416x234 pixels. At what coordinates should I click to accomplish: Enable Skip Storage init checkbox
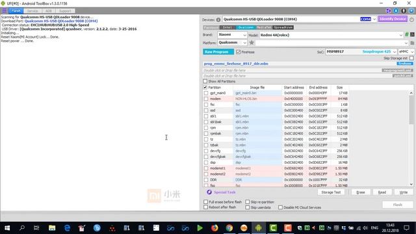tap(411, 58)
